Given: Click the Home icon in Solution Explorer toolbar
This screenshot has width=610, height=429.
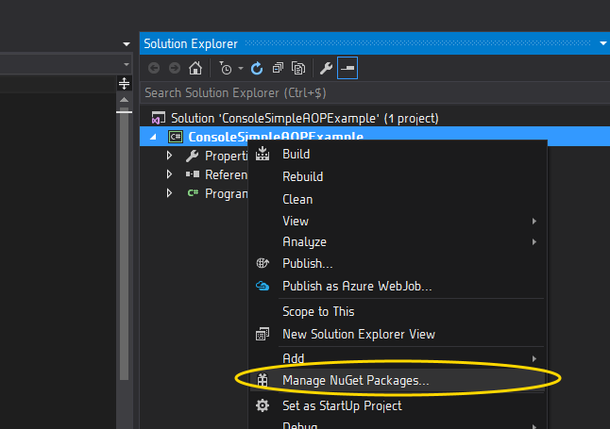Looking at the screenshot, I should click(195, 69).
